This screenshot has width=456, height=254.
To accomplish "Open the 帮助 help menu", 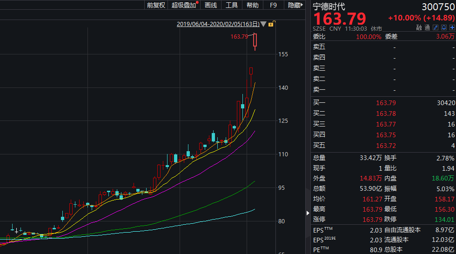I will point(252,5).
